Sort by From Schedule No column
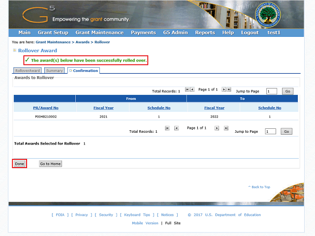 [159, 108]
